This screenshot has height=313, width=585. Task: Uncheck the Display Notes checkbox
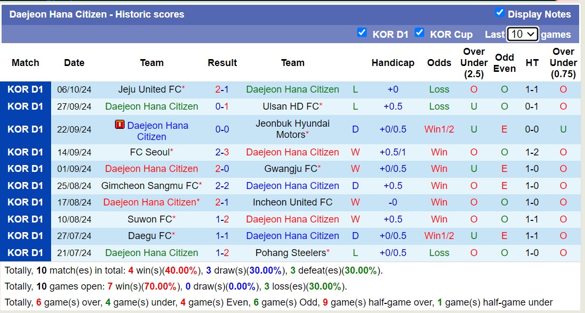pyautogui.click(x=501, y=14)
